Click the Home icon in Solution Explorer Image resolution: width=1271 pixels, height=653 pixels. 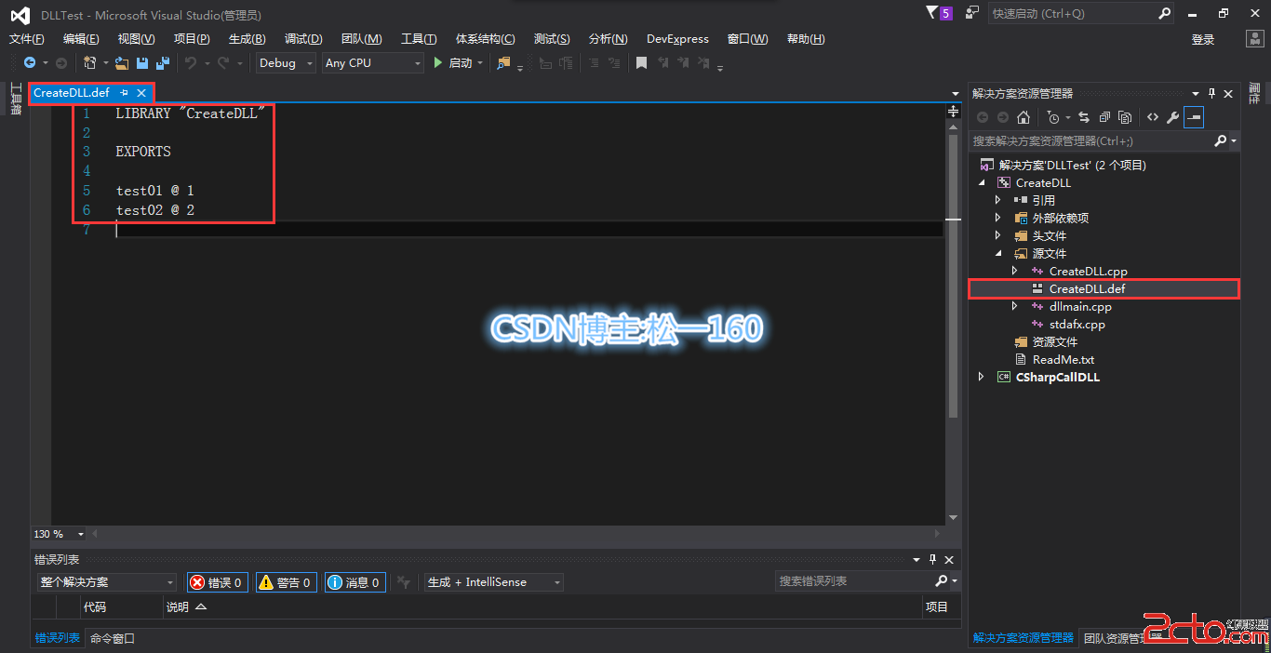1023,117
